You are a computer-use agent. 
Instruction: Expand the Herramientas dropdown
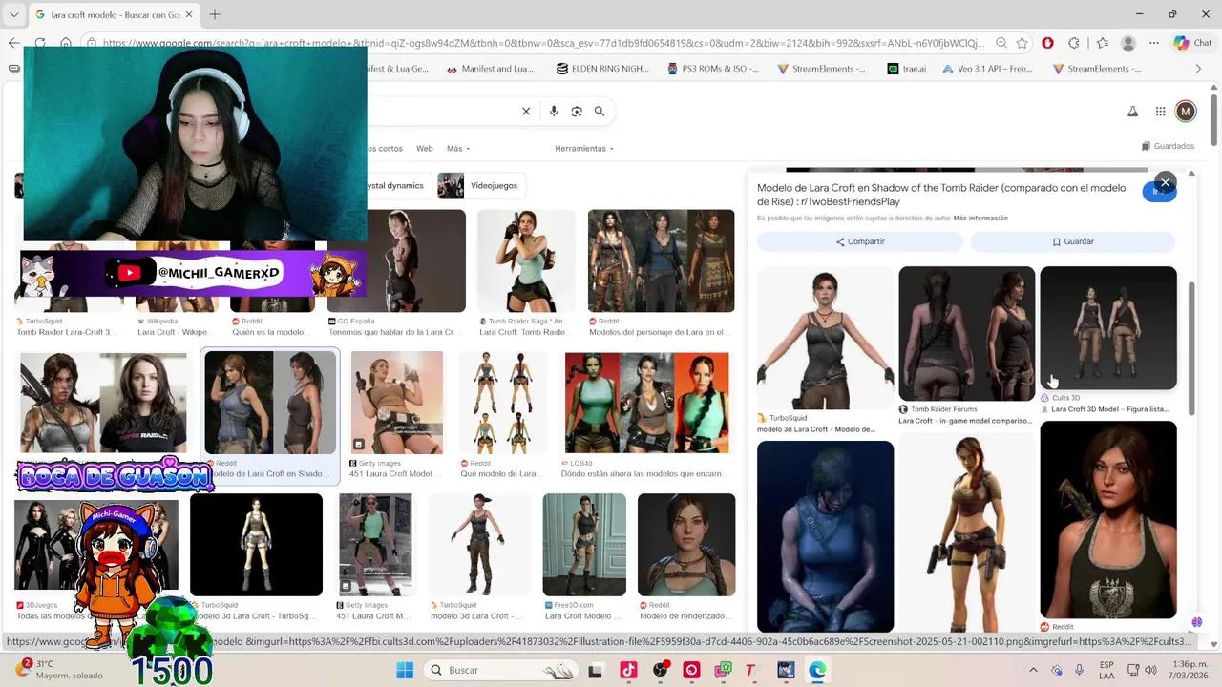(x=583, y=149)
